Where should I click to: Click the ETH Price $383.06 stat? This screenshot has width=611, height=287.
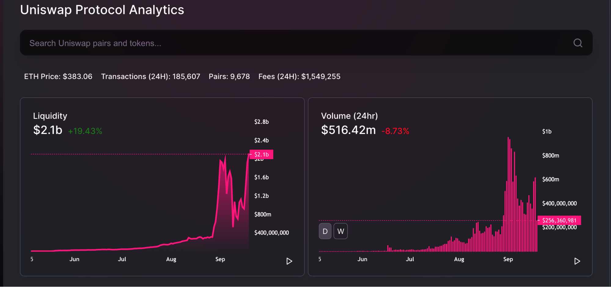pyautogui.click(x=58, y=77)
